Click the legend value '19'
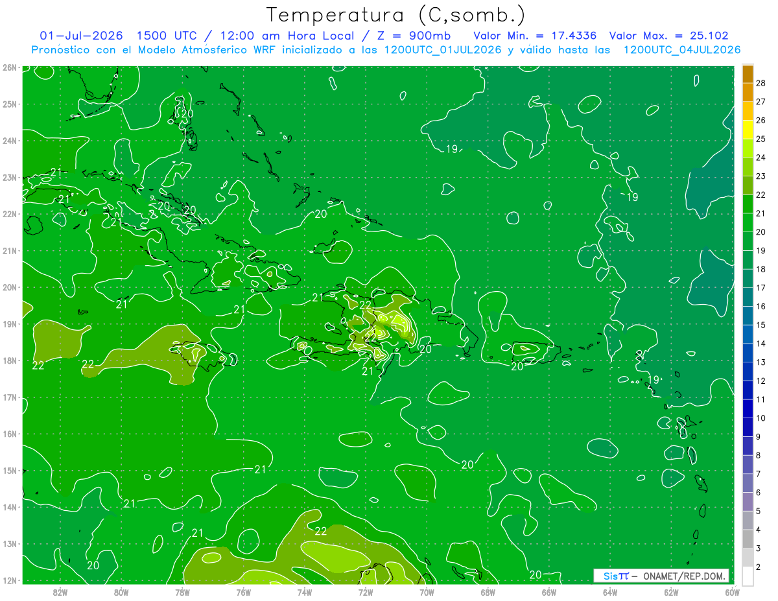 coord(760,250)
